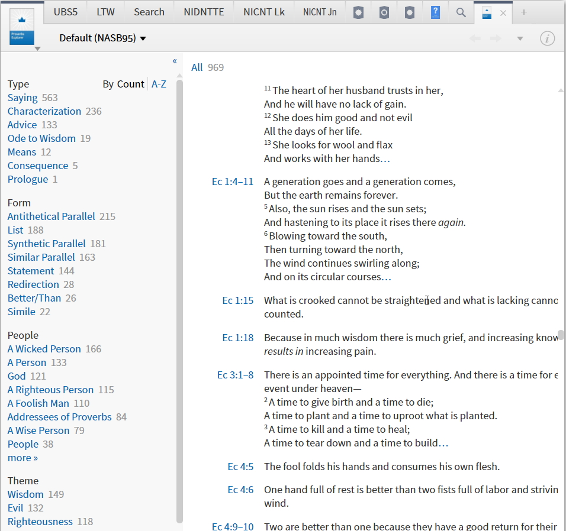Open the Ec 4:6 reference
Screen dimensions: 566x531
click(x=240, y=490)
